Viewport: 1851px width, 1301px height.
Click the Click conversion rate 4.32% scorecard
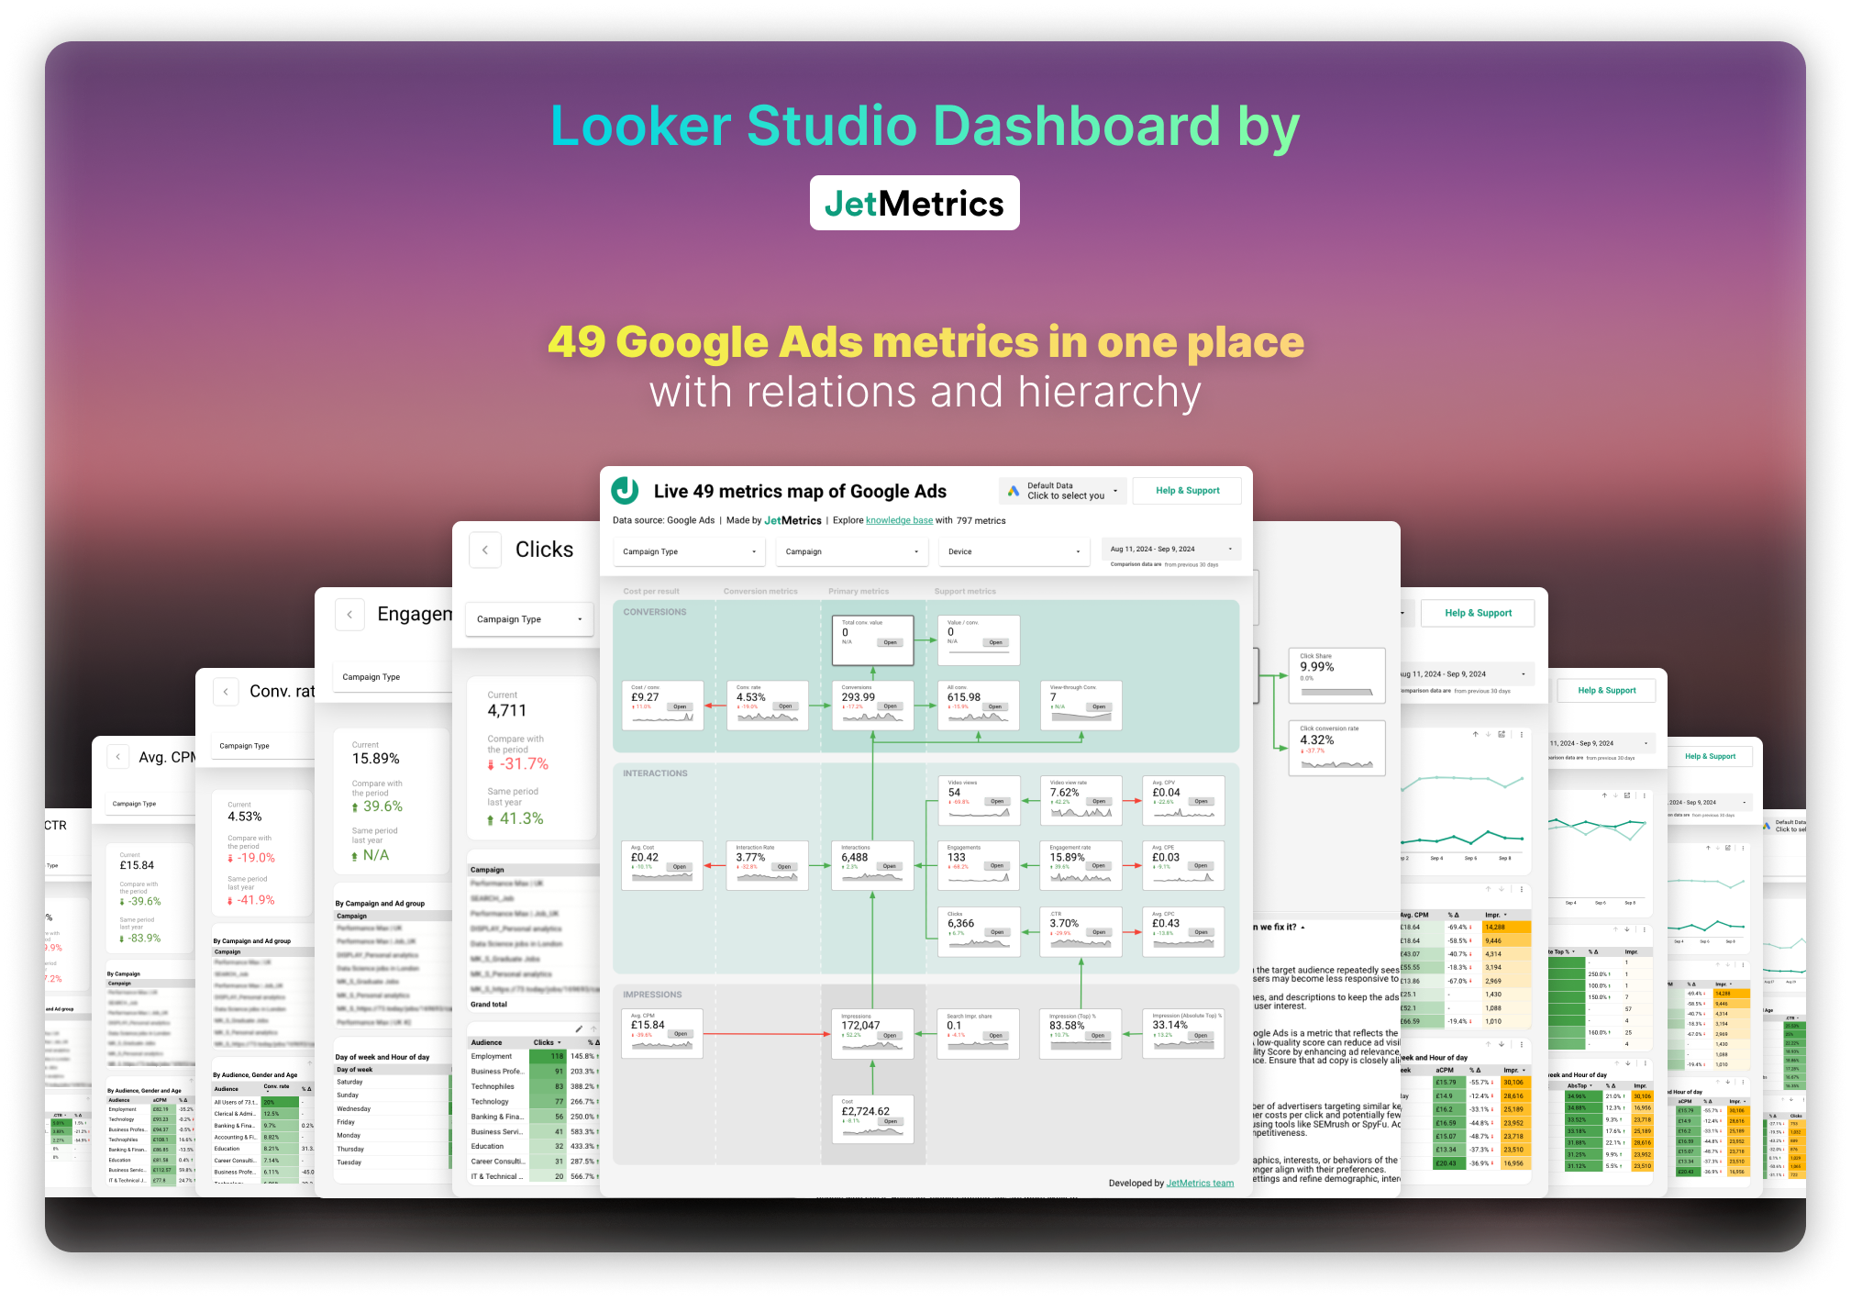pos(1336,748)
